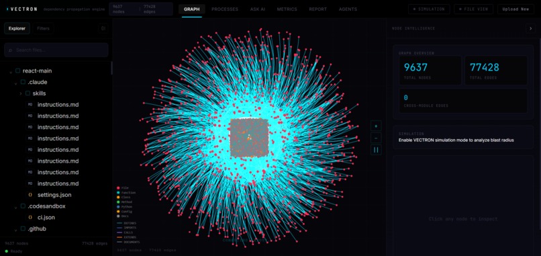Click the sidebar layout icon beside Filters

(103, 28)
